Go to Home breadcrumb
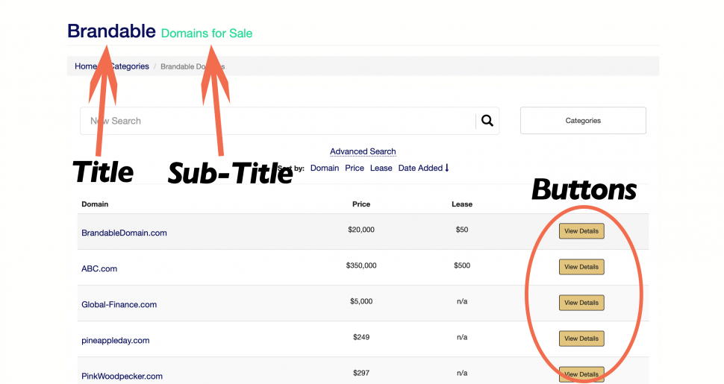Viewport: 724px width, 384px height. coord(84,66)
